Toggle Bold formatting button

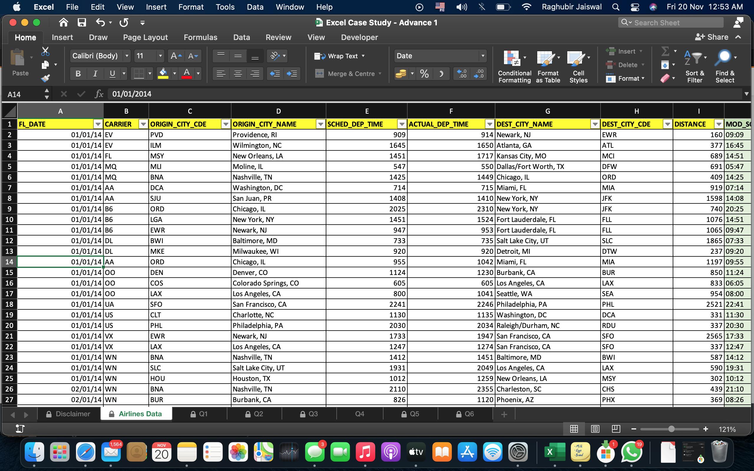coord(78,74)
